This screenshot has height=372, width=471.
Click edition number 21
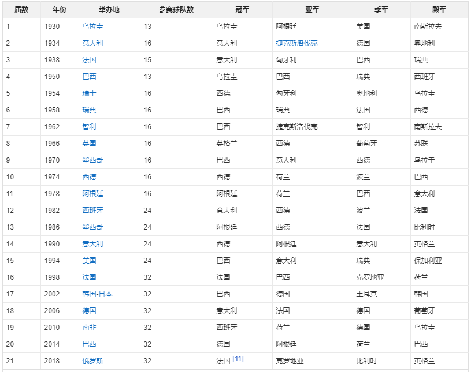pyautogui.click(x=10, y=361)
